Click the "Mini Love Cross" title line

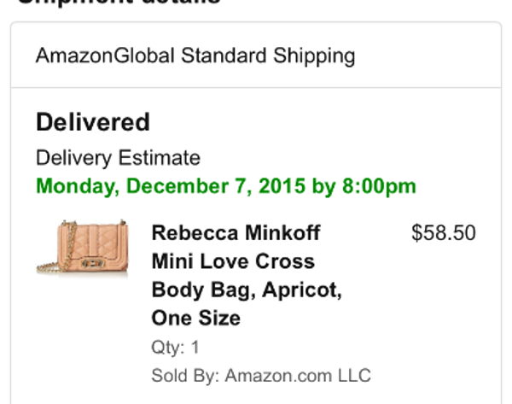click(233, 261)
